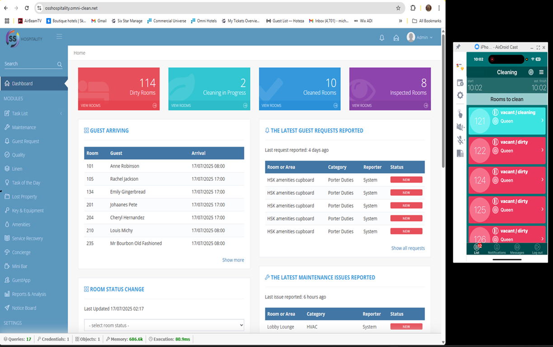Open AirDroid Cast settings gear
This screenshot has width=553, height=347.
click(x=459, y=95)
